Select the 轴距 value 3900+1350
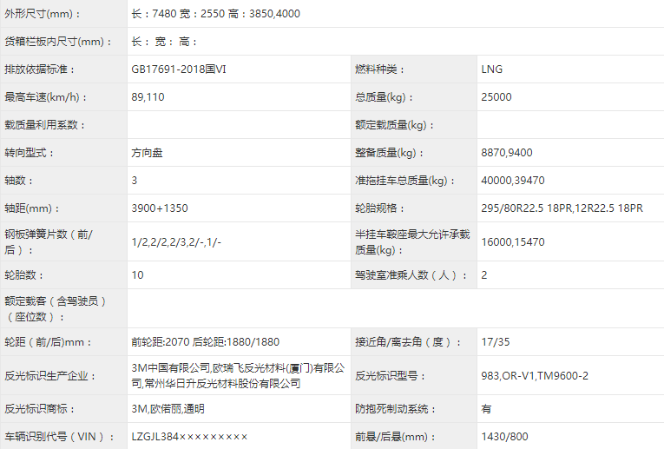Image resolution: width=664 pixels, height=449 pixels. [x=159, y=208]
